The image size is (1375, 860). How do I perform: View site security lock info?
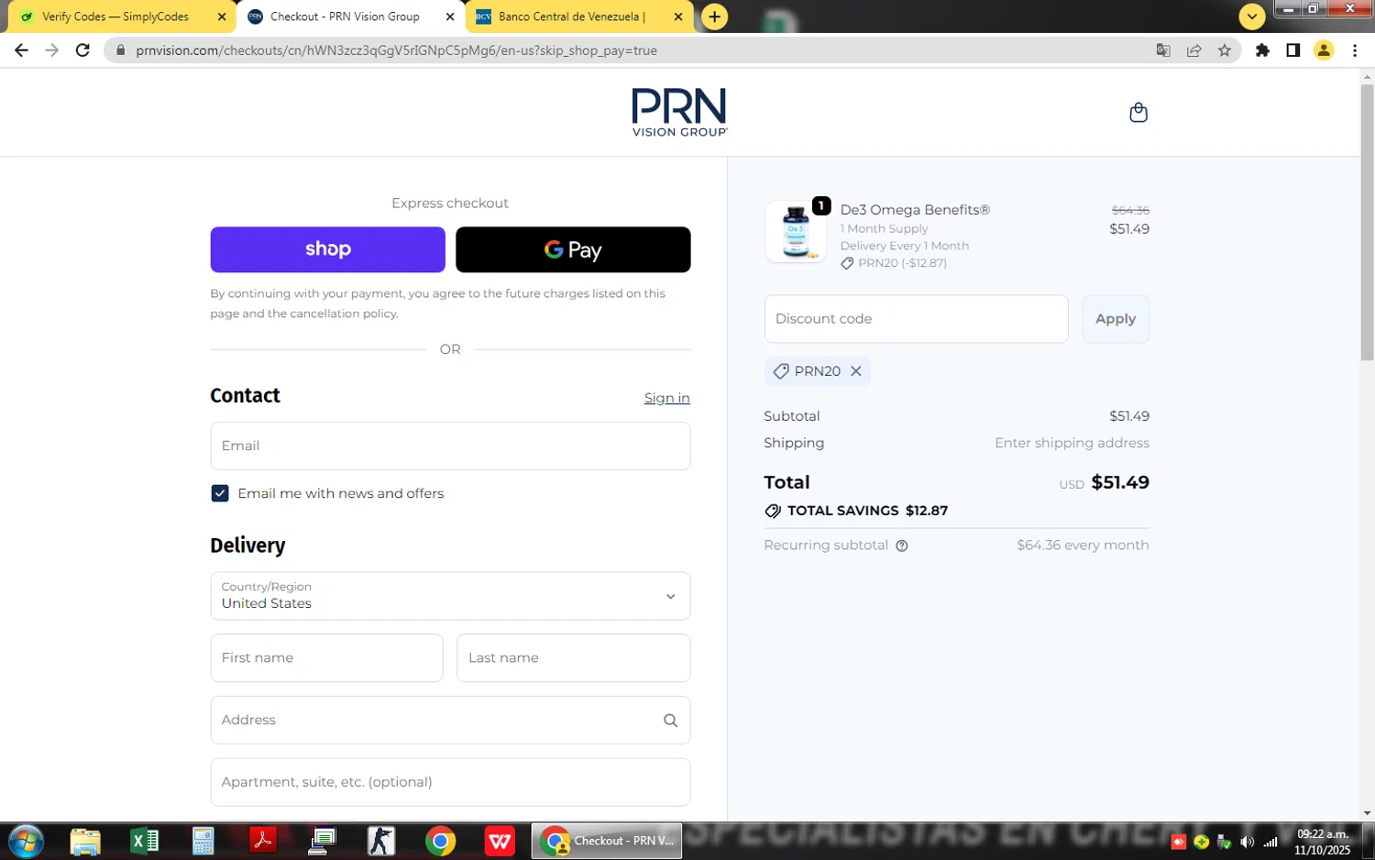[x=120, y=50]
